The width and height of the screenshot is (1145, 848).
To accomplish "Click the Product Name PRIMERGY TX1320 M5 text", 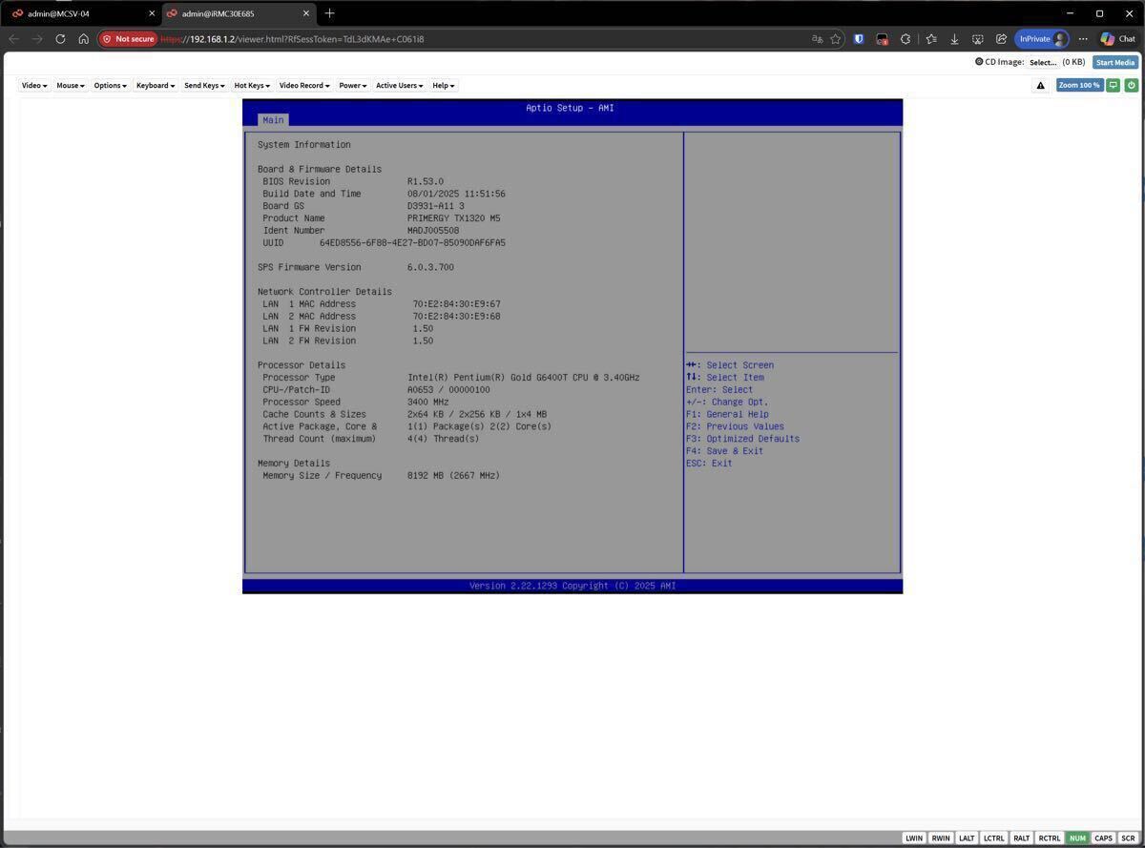I will [454, 218].
